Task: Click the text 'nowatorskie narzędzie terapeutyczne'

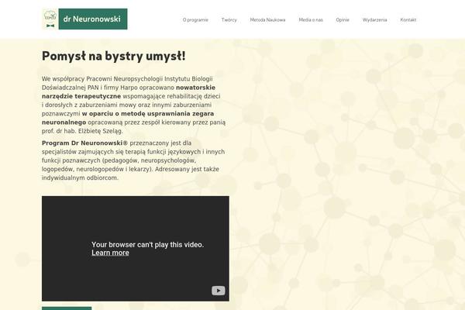Action: point(129,92)
